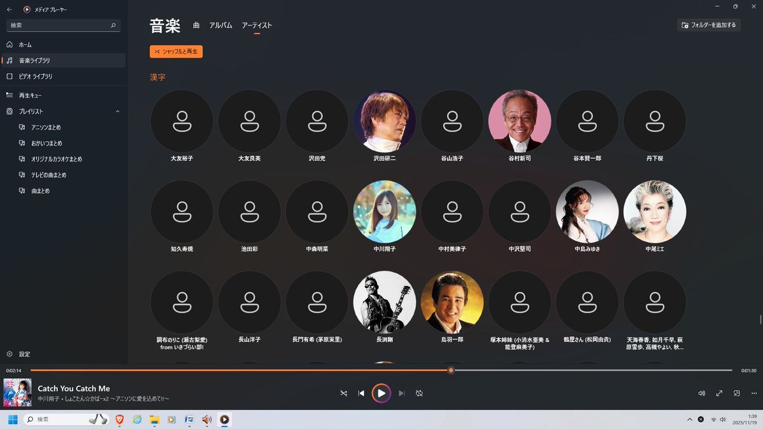The width and height of the screenshot is (763, 429).
Task: Open more options at playback bar right end
Action: (x=753, y=393)
